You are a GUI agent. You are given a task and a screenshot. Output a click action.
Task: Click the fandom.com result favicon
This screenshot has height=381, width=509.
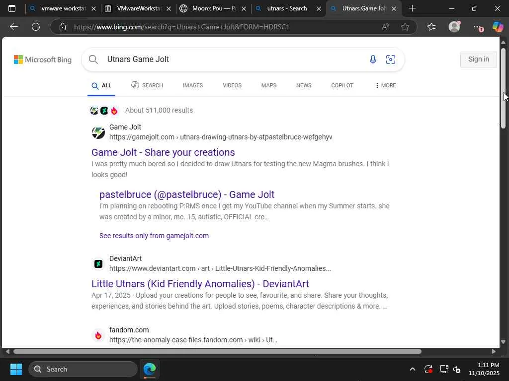coord(98,335)
